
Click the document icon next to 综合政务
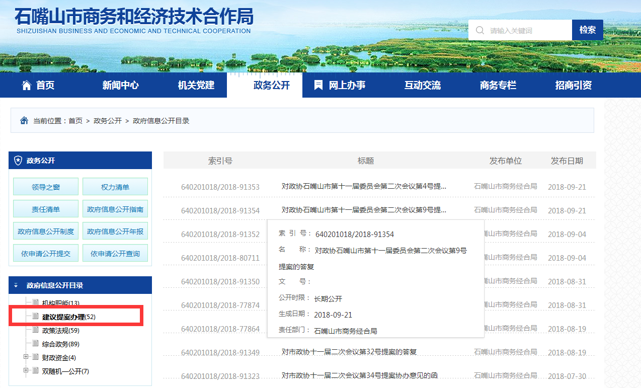click(35, 344)
